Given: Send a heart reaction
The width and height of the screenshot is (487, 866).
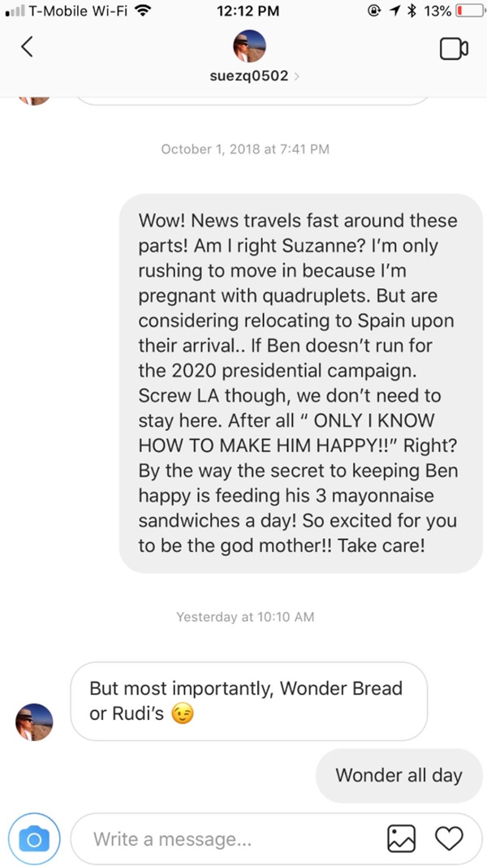Looking at the screenshot, I should (450, 839).
